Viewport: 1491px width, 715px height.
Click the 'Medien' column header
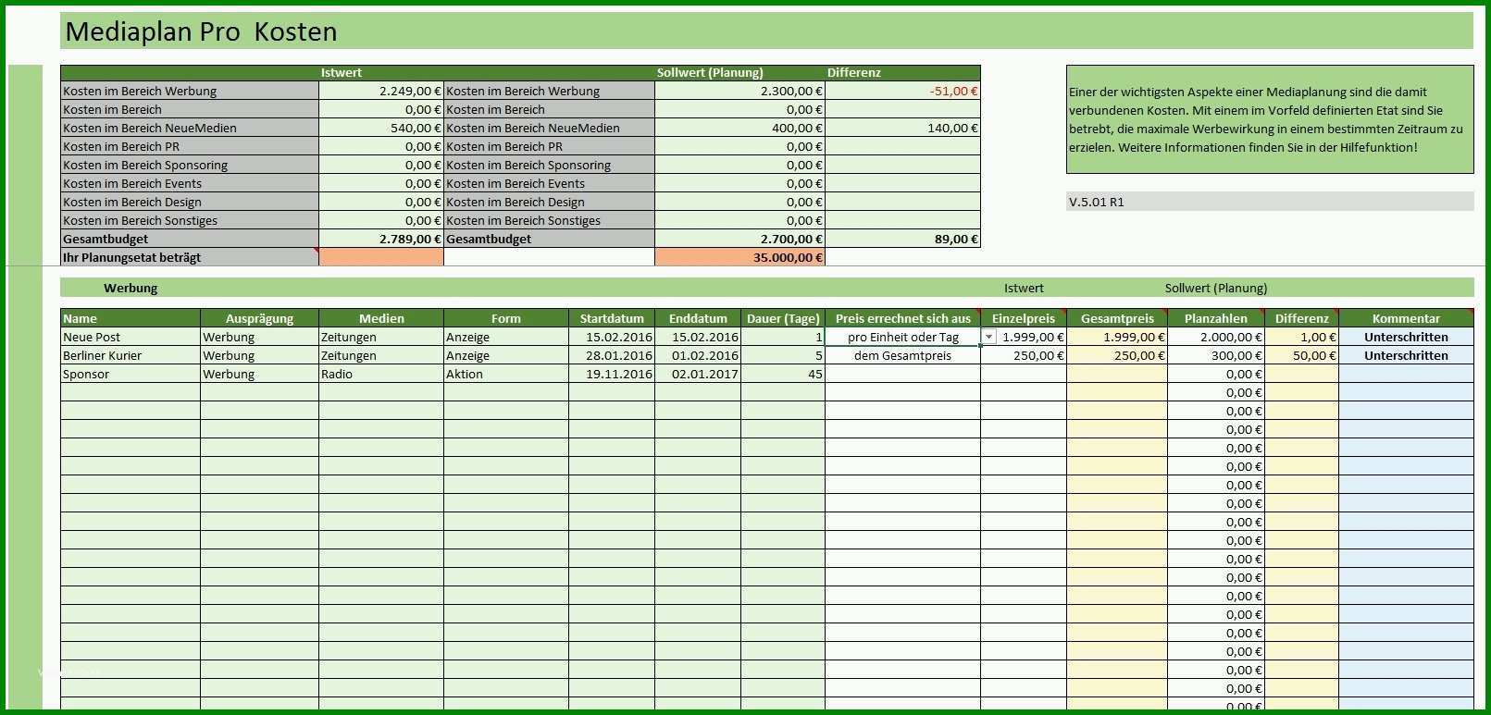click(381, 318)
